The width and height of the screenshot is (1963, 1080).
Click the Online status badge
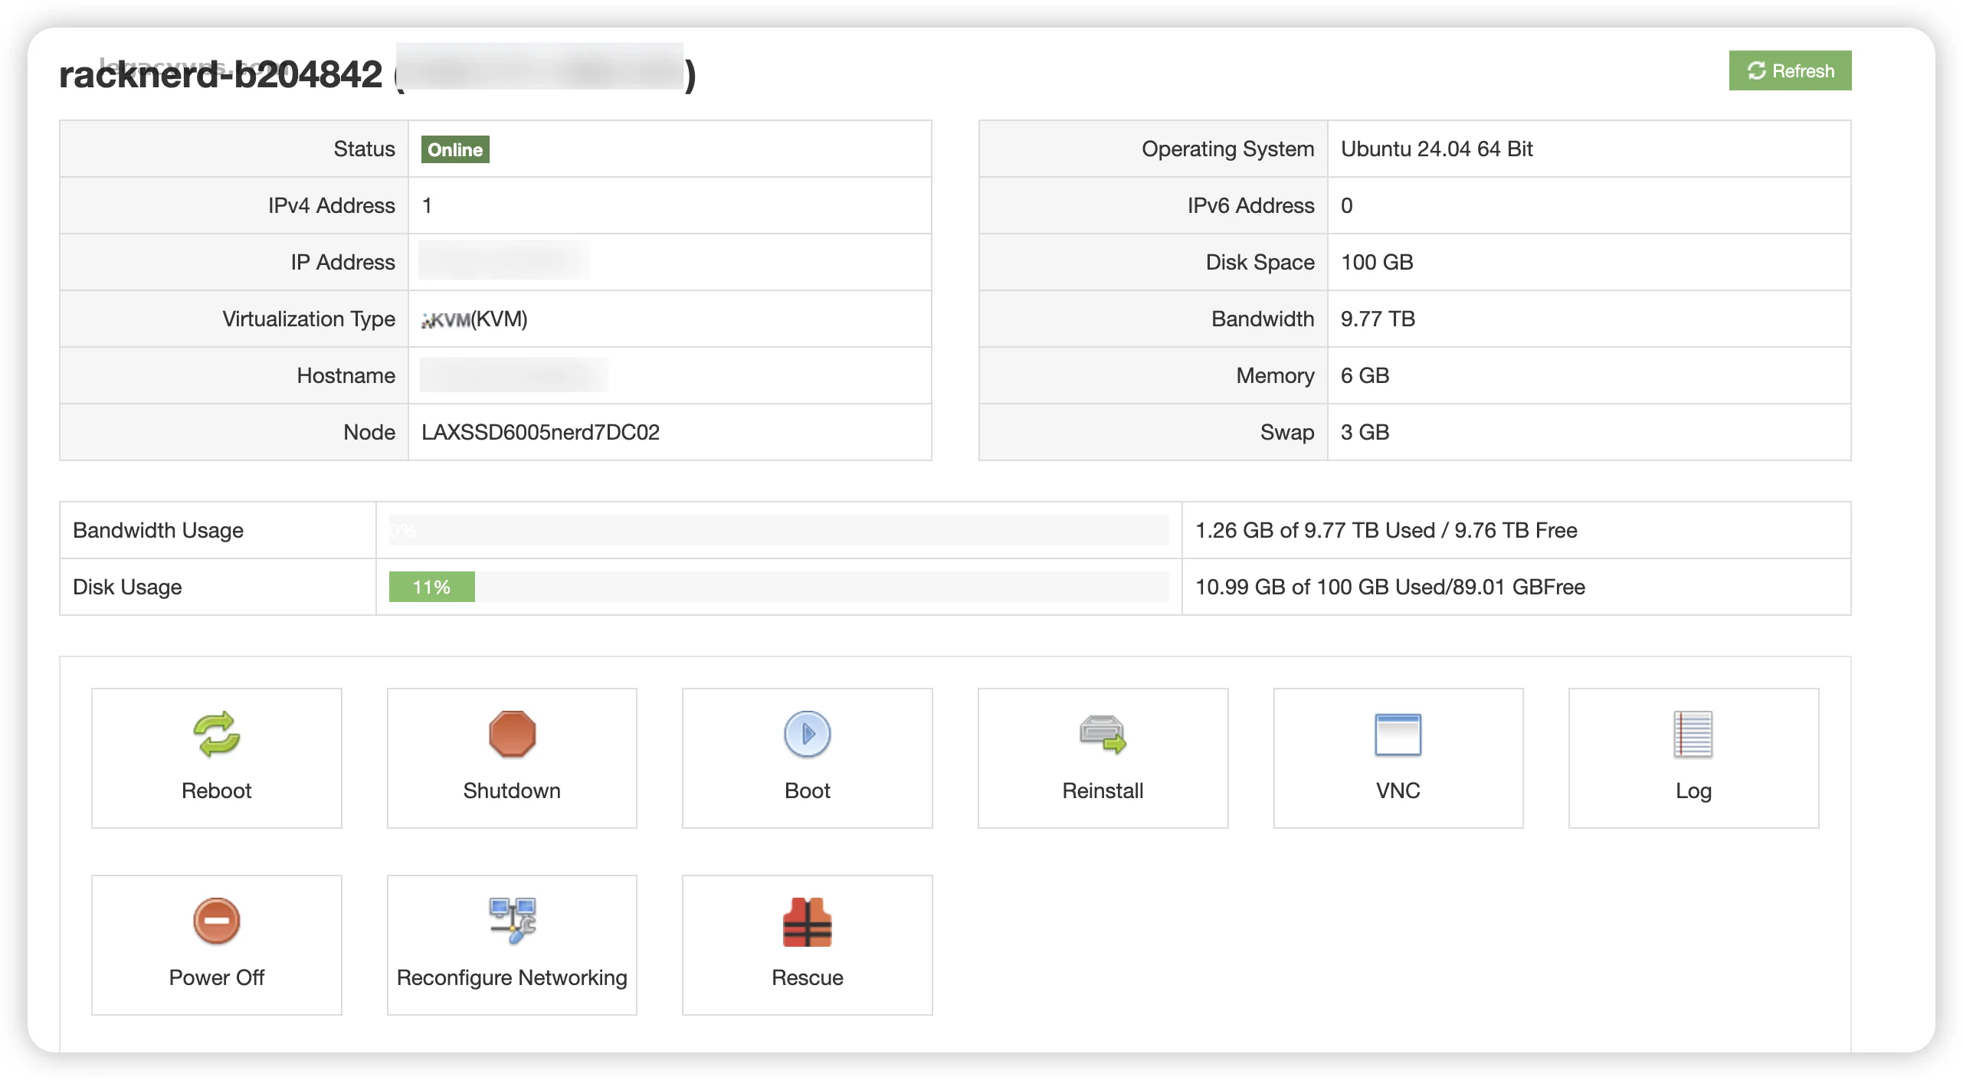(x=454, y=149)
